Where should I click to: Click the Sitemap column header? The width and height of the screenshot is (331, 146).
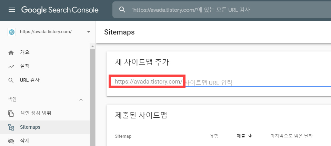(123, 136)
